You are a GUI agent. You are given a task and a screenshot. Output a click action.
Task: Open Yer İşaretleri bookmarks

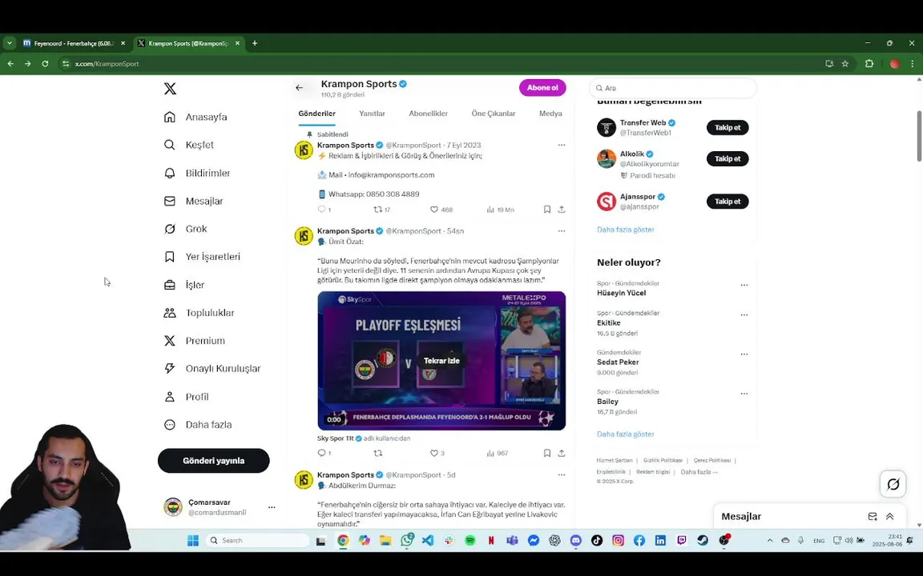pyautogui.click(x=201, y=257)
